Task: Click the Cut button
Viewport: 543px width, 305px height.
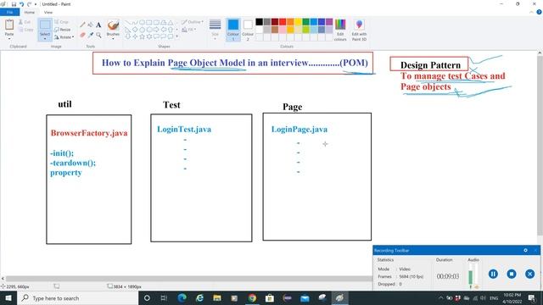Action: click(x=25, y=22)
